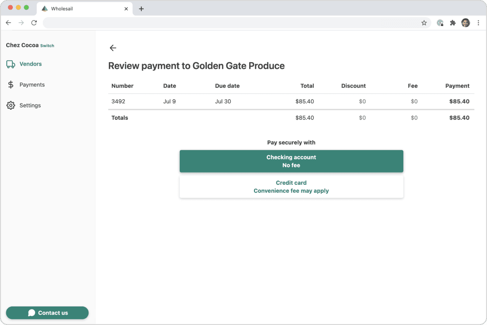Click the Contact us button
Image resolution: width=487 pixels, height=325 pixels.
47,313
